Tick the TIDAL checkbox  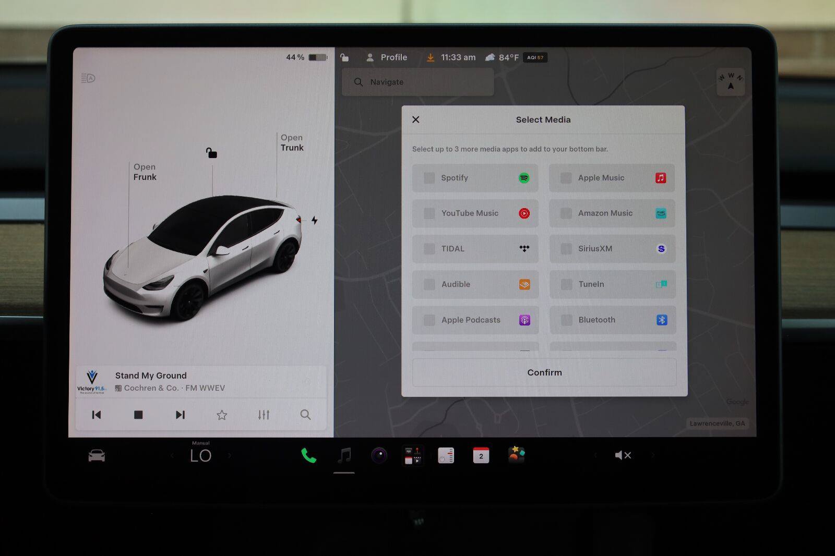coord(429,249)
